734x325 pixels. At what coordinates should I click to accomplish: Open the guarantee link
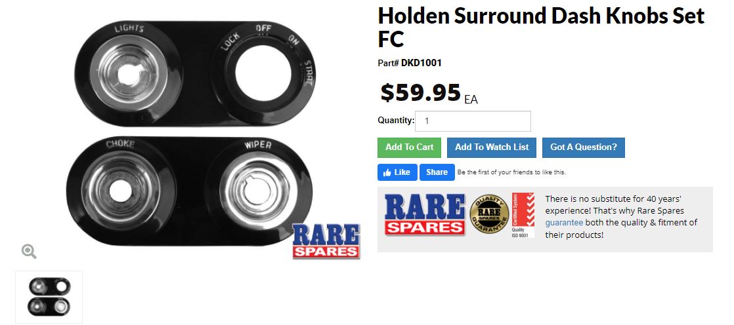click(564, 223)
